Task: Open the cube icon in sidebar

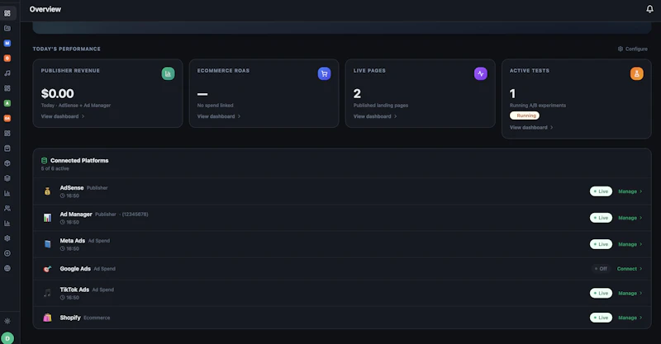Action: [x=7, y=163]
